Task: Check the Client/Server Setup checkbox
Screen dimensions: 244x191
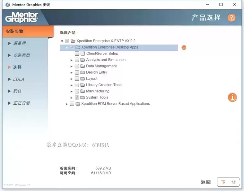Action: tap(77, 54)
